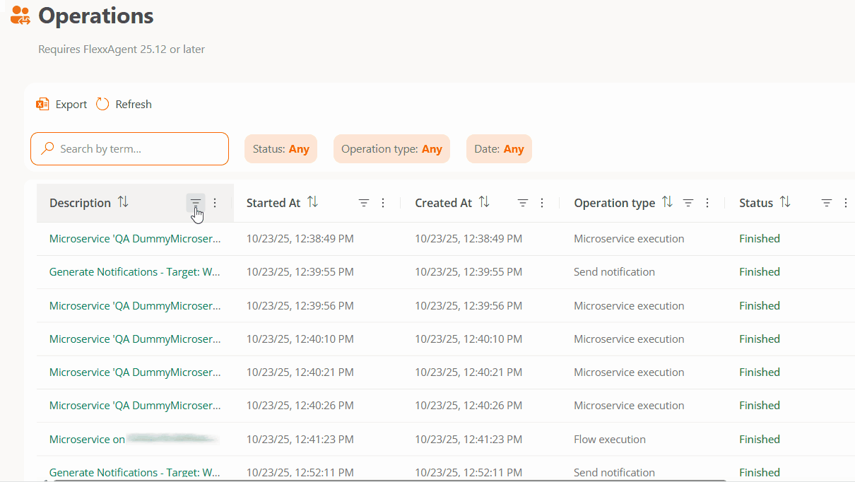Refresh the operations list
The height and width of the screenshot is (482, 855).
124,105
